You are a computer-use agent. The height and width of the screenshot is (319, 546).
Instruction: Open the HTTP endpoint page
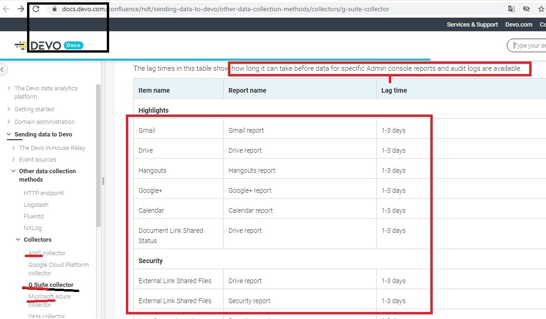click(x=43, y=193)
